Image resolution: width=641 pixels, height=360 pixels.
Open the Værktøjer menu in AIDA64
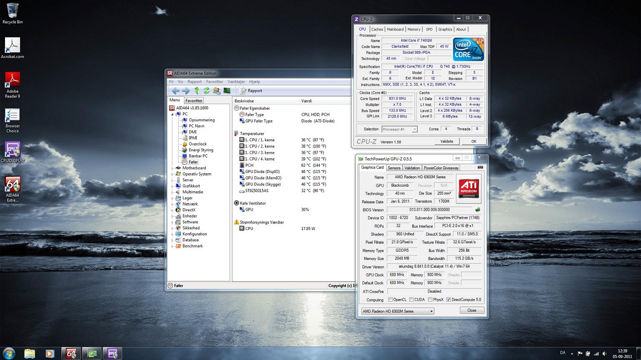pyautogui.click(x=236, y=82)
